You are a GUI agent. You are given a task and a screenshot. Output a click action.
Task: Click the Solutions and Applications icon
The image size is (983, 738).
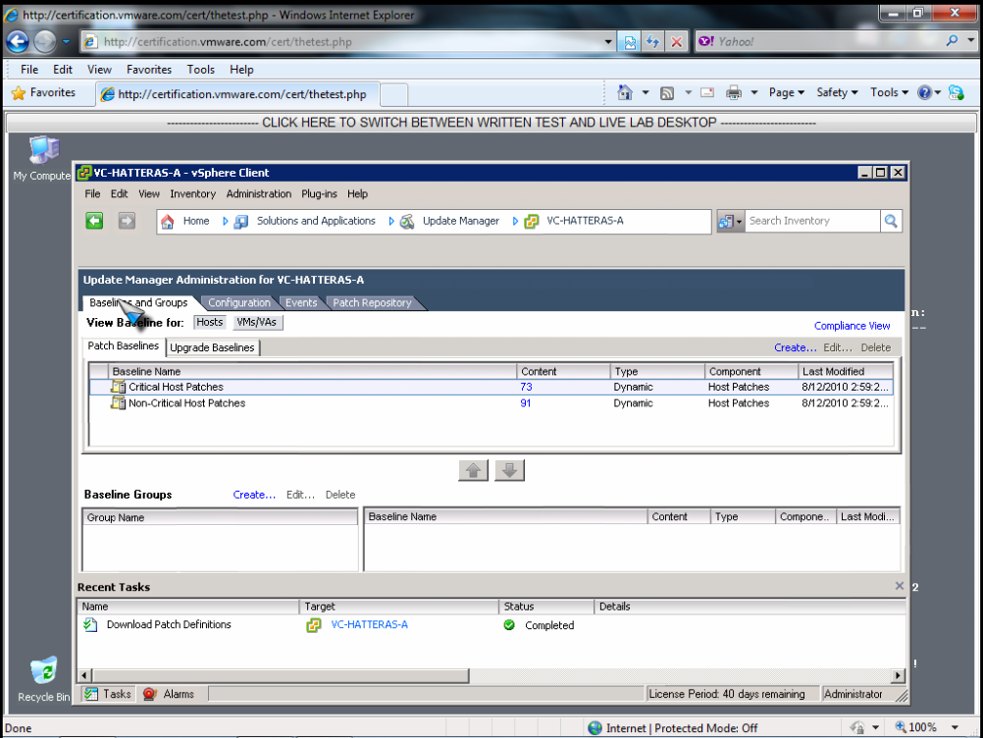pos(240,222)
